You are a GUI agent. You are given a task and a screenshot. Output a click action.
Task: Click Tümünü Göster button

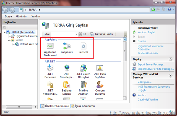pos(102,34)
